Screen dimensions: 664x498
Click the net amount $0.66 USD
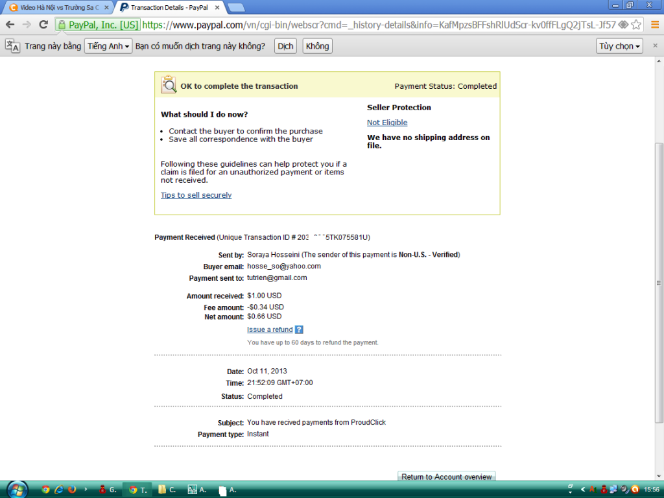(265, 316)
